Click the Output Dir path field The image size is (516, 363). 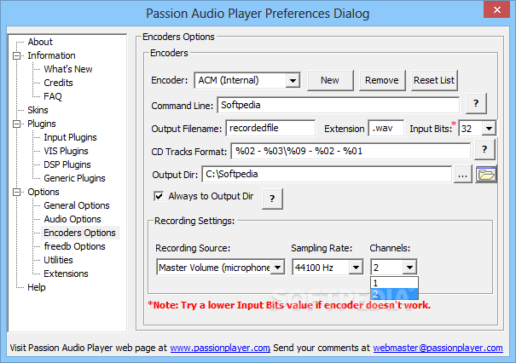coord(327,175)
